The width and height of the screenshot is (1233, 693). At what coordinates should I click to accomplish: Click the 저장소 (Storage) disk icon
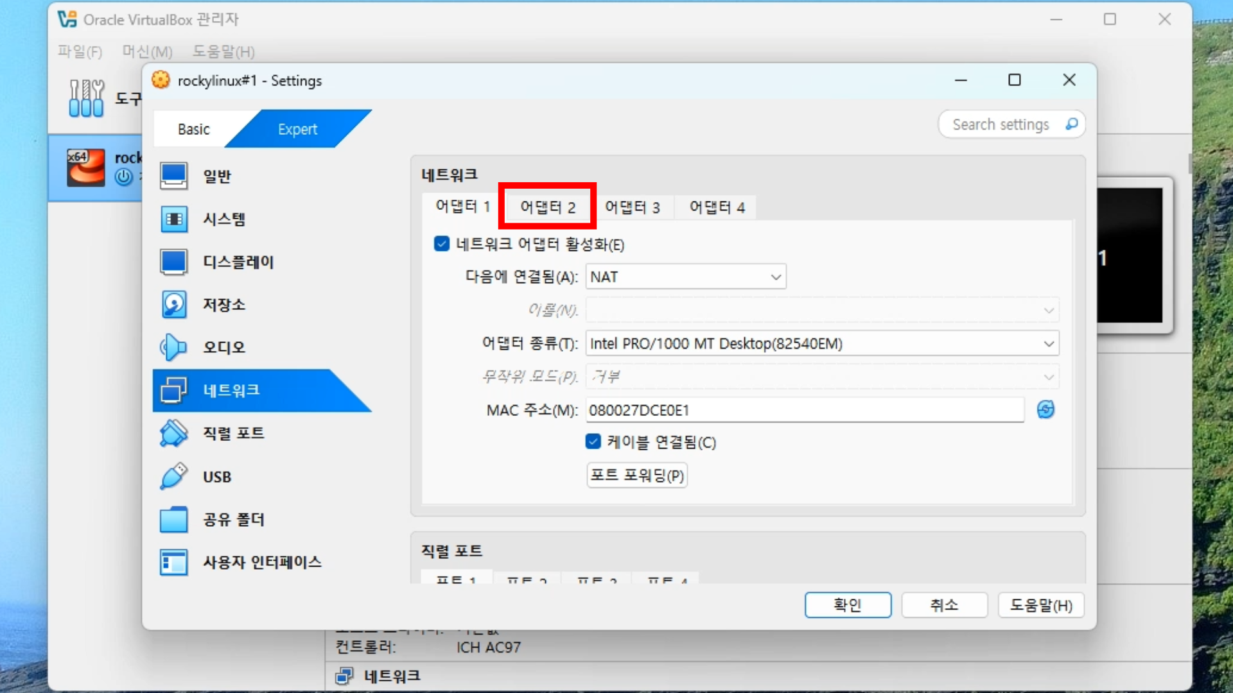pyautogui.click(x=174, y=304)
